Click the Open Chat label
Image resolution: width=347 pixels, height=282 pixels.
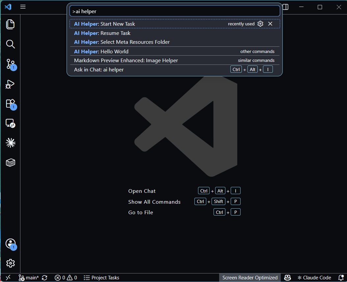tap(142, 191)
